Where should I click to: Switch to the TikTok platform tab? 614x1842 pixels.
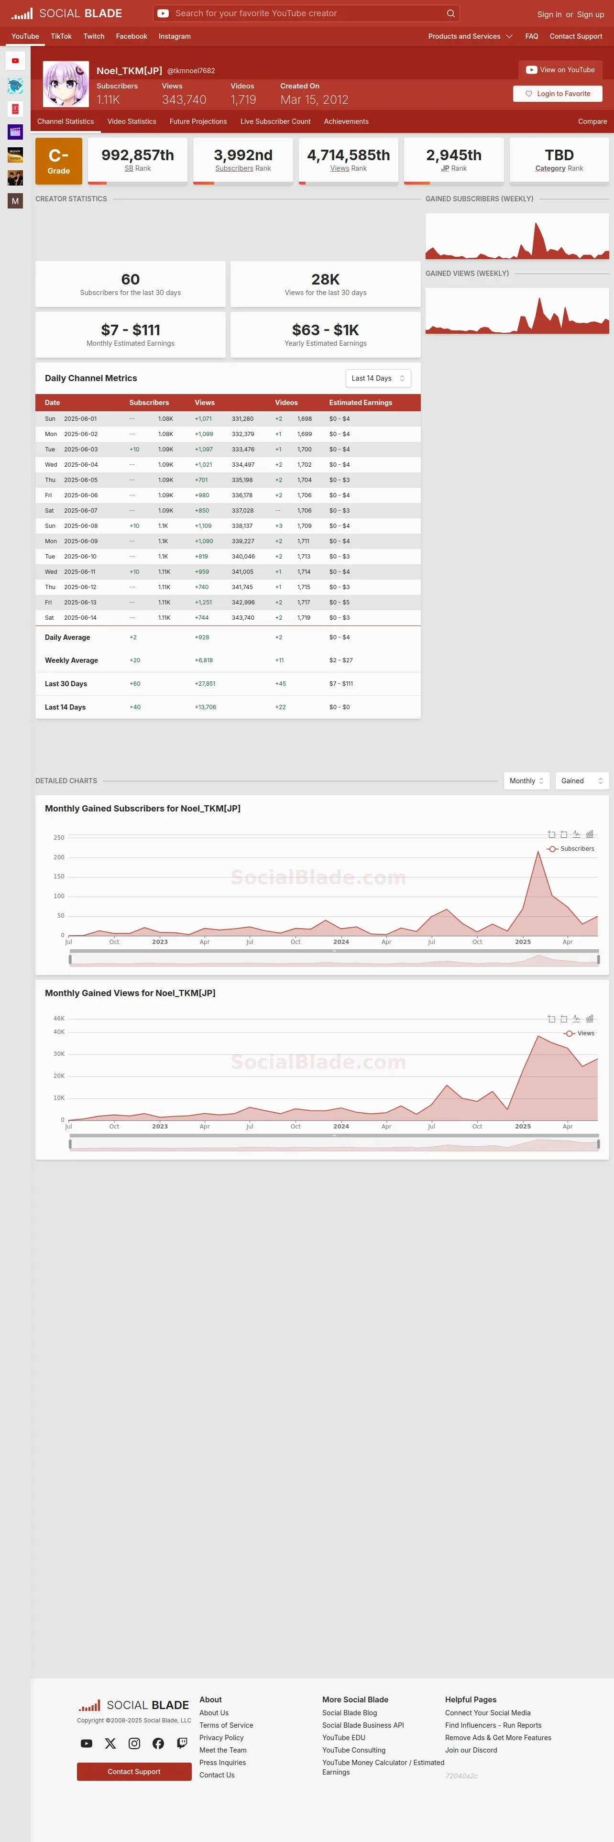click(61, 36)
